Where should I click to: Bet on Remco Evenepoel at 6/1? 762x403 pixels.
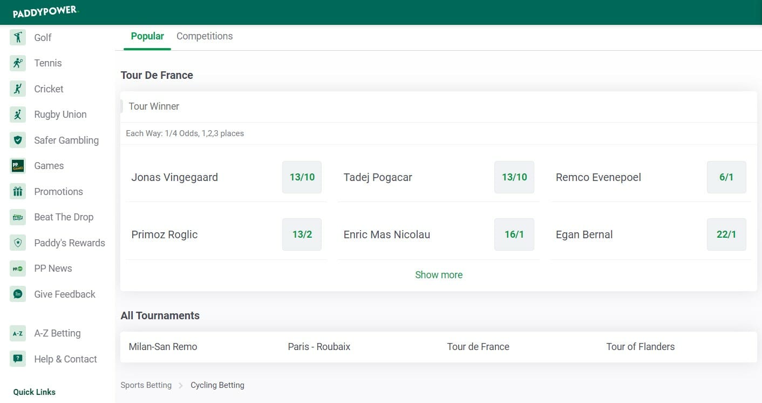(726, 177)
